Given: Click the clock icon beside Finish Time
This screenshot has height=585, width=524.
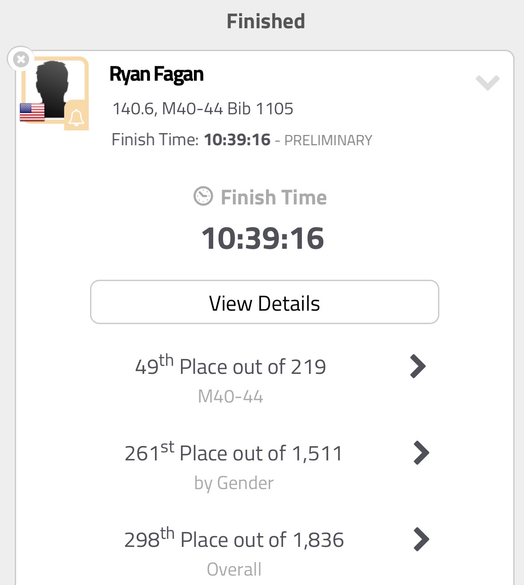Looking at the screenshot, I should [203, 196].
